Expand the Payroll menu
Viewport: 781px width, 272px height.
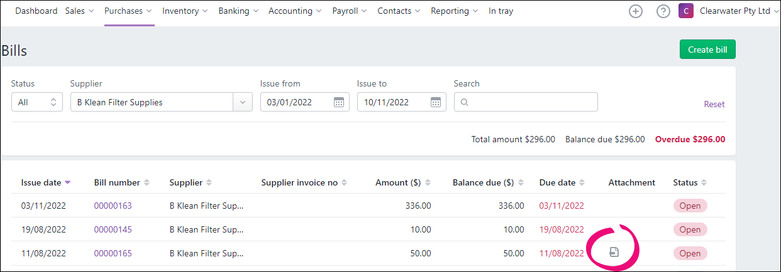coord(350,11)
